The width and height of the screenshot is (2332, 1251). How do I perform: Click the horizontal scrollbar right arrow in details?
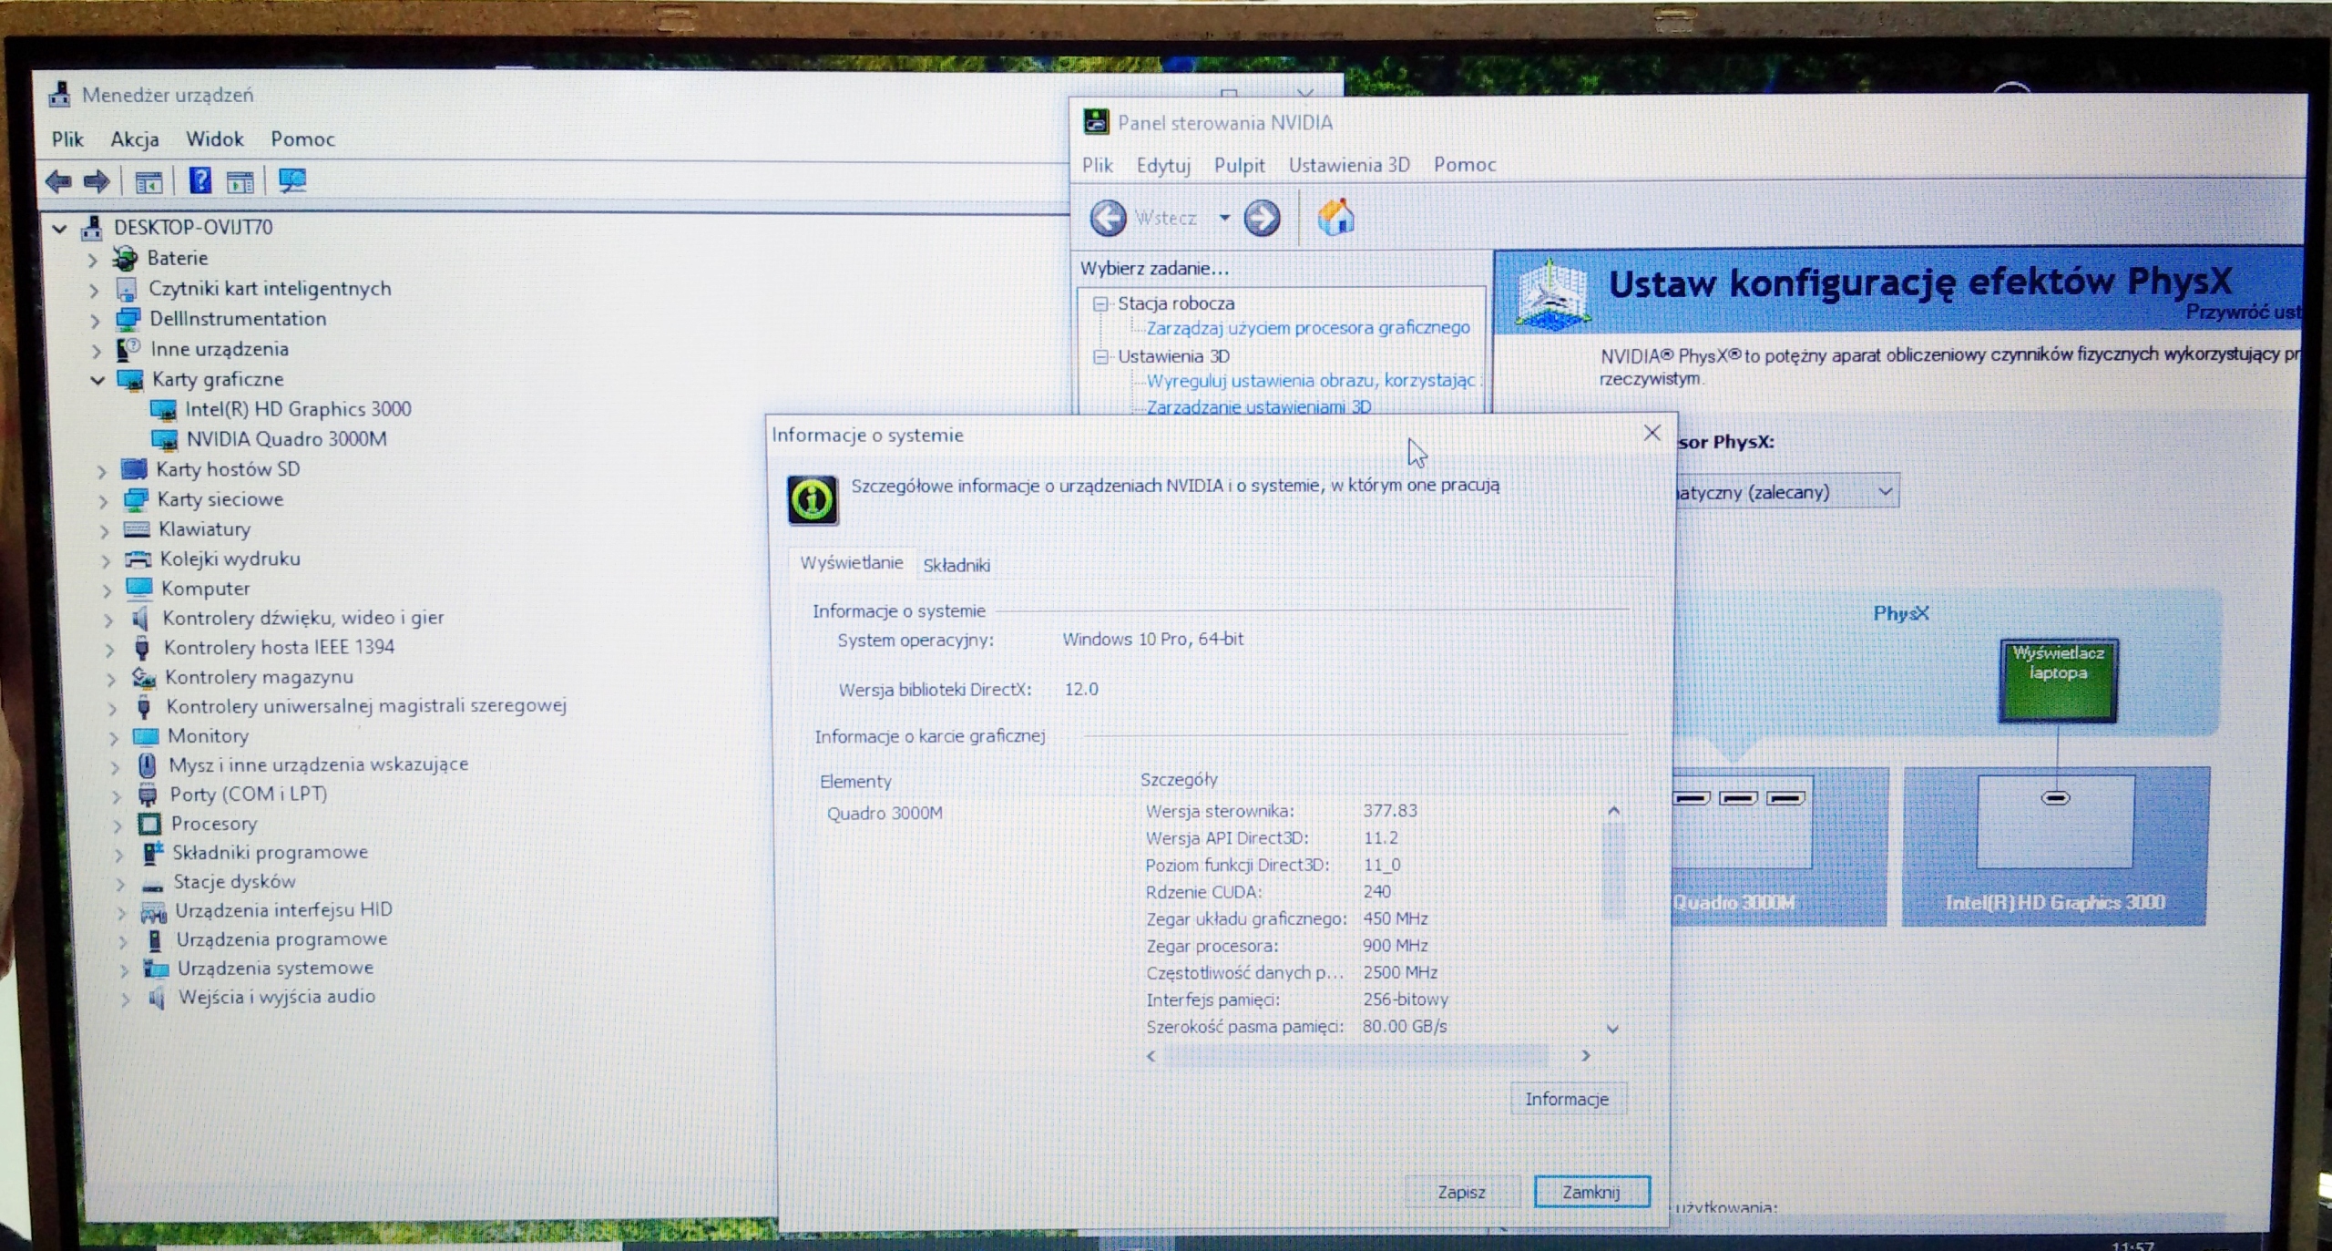pos(1585,1055)
